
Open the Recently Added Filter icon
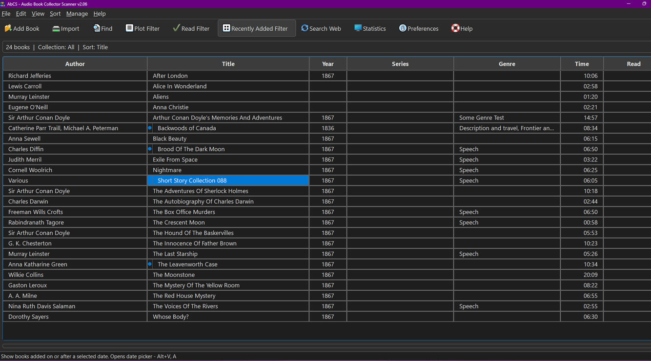pyautogui.click(x=226, y=28)
